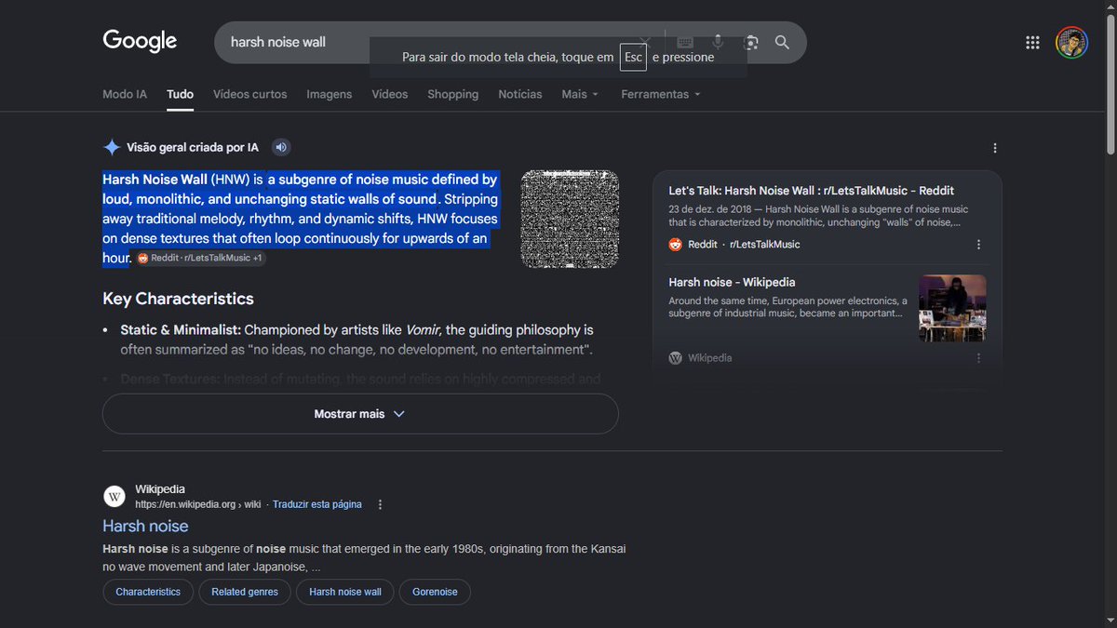Expand the Mais dropdown
This screenshot has height=628, width=1117.
[x=580, y=94]
